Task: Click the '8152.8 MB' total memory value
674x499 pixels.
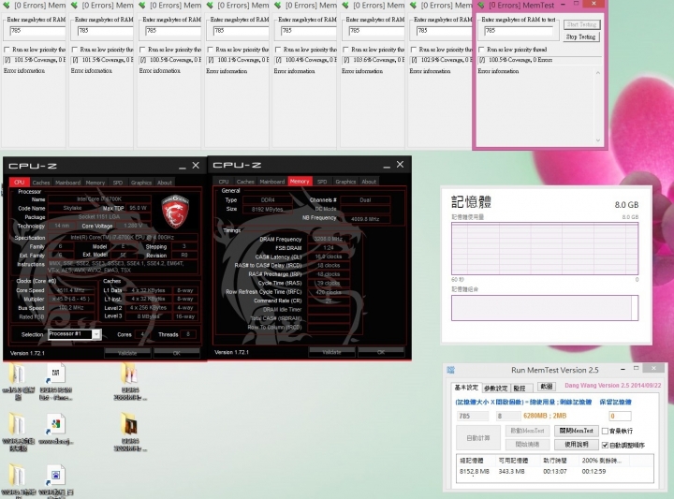Action: 474,472
